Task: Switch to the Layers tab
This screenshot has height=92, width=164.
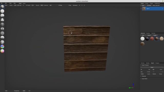Action: click(x=142, y=3)
